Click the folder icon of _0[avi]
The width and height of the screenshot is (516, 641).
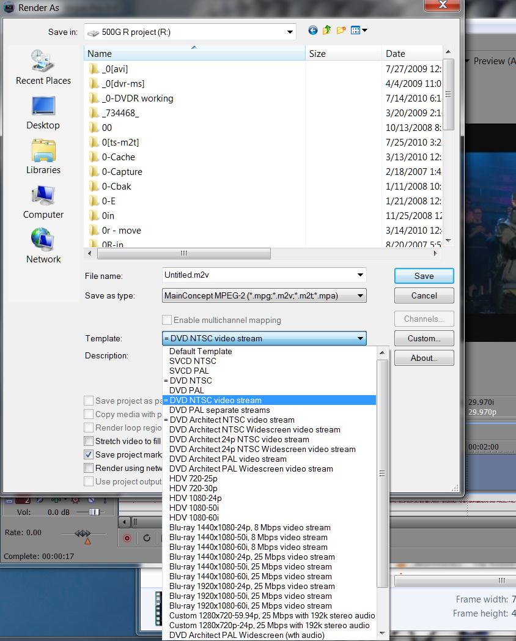(x=94, y=69)
